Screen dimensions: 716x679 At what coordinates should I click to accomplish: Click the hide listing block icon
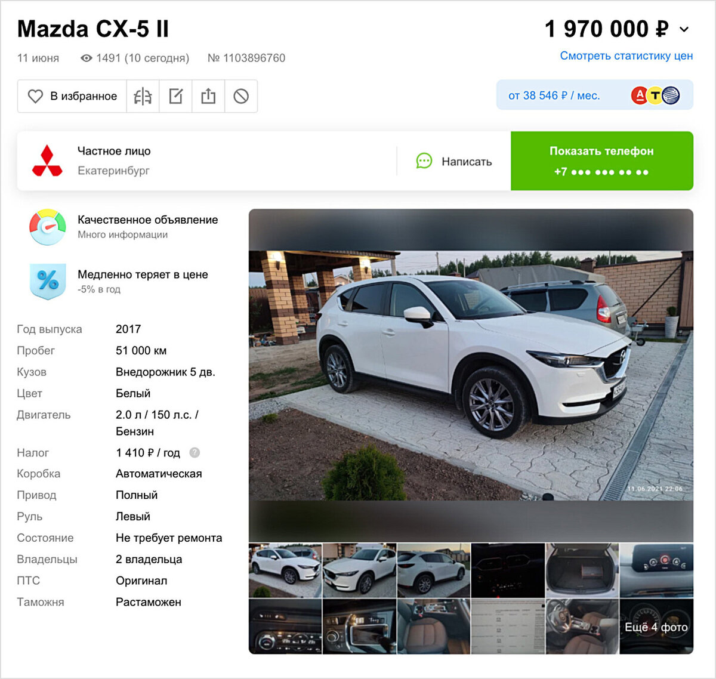pyautogui.click(x=241, y=96)
